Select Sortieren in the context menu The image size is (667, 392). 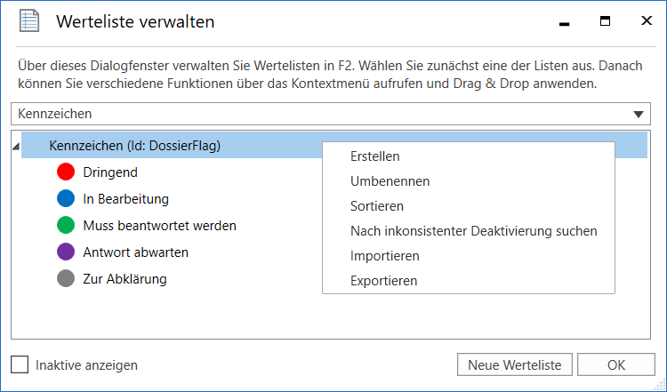click(x=377, y=206)
